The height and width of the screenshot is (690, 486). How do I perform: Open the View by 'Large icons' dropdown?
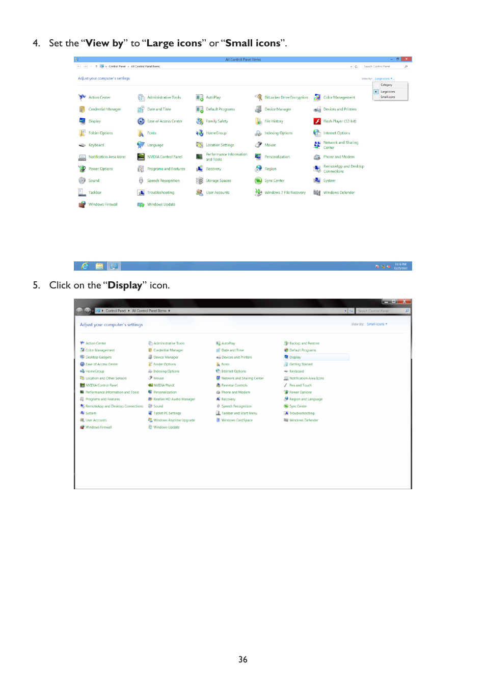tap(384, 78)
